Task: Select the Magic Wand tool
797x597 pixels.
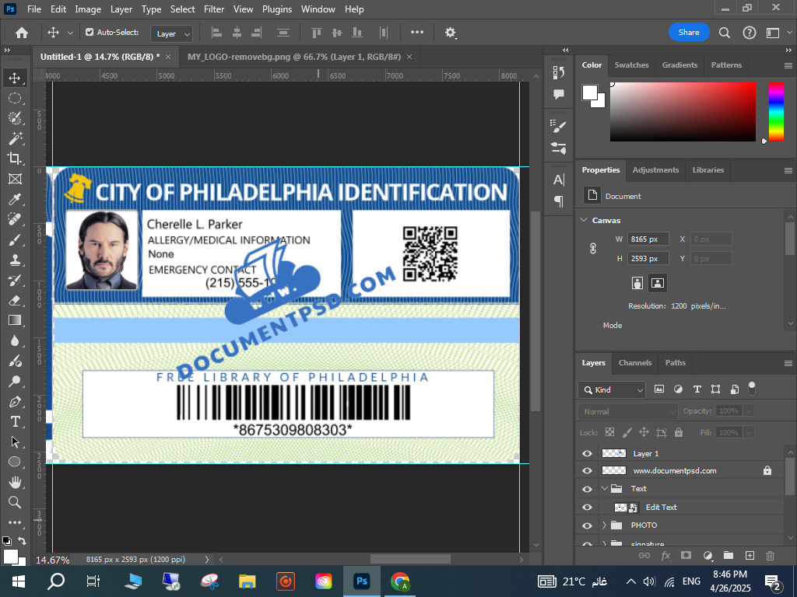Action: click(x=15, y=138)
